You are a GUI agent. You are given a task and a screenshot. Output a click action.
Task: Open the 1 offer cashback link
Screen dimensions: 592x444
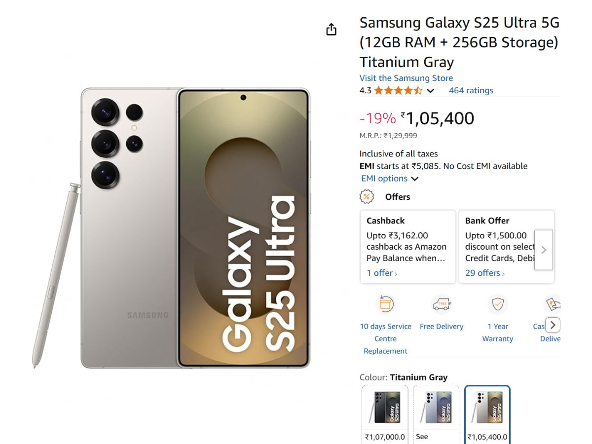coord(381,273)
